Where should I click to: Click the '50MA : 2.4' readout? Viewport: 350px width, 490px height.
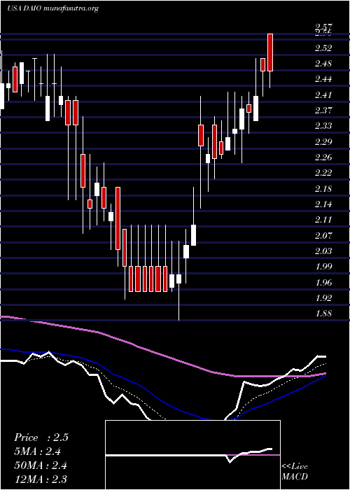[41, 465]
